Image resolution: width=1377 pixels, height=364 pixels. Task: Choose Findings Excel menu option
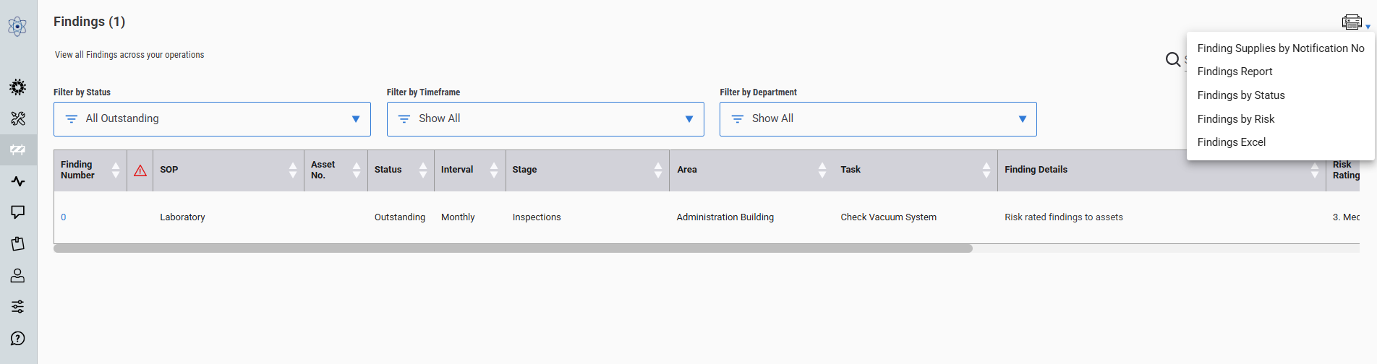pyautogui.click(x=1231, y=142)
